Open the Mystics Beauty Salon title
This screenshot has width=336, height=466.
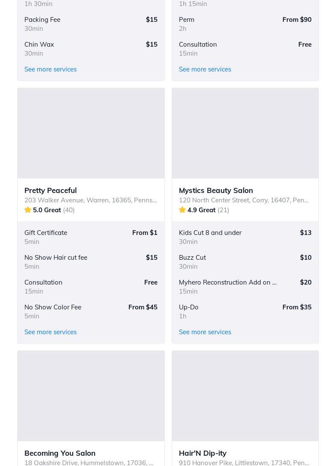(x=216, y=190)
